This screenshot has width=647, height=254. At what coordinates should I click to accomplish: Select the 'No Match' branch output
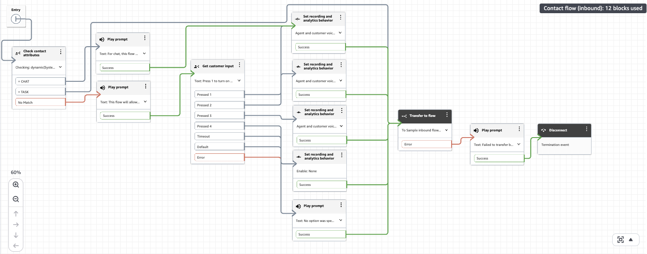tap(40, 102)
